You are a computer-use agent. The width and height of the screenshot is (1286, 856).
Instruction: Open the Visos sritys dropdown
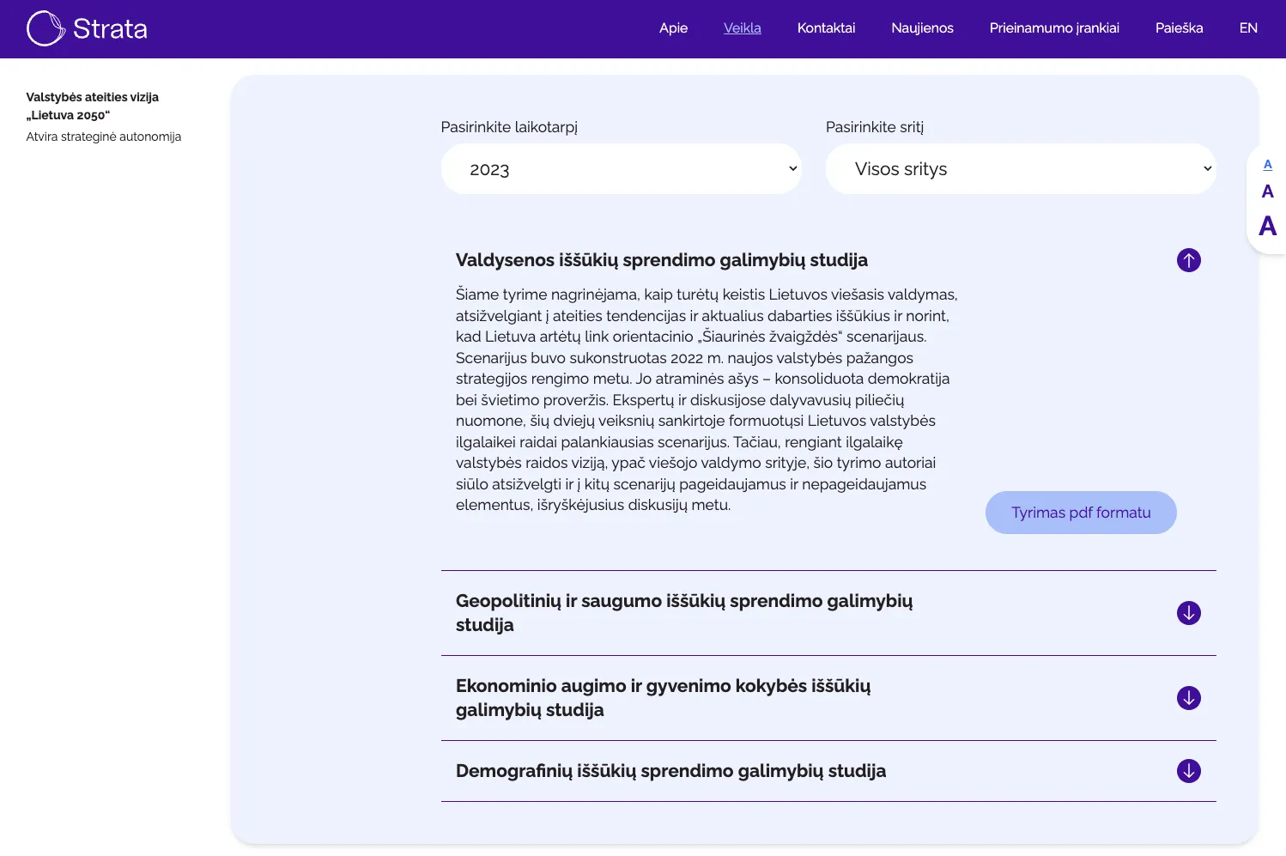1021,168
